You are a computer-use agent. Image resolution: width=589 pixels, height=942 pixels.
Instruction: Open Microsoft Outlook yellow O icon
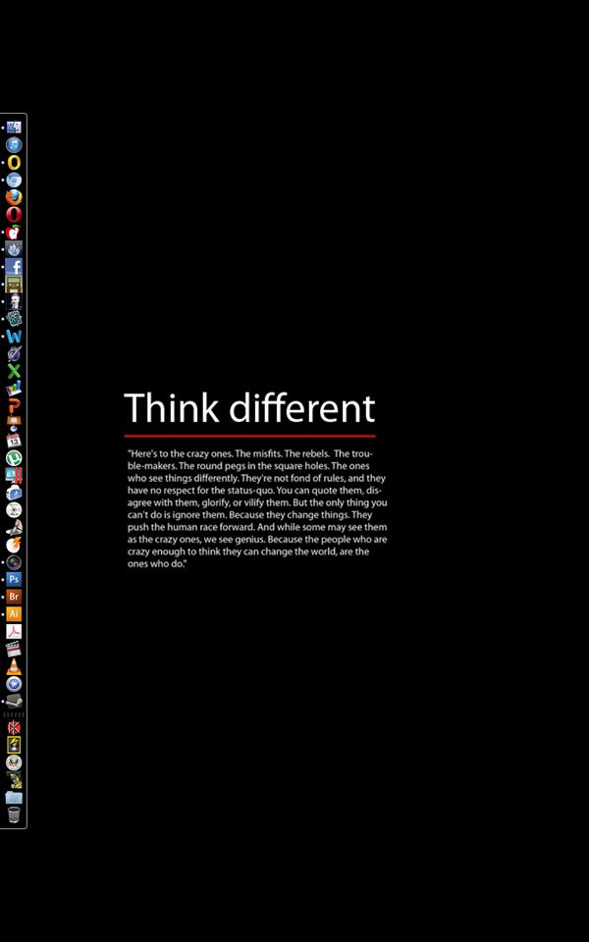(14, 162)
